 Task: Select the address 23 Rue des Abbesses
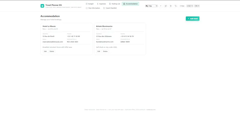tap(104, 36)
